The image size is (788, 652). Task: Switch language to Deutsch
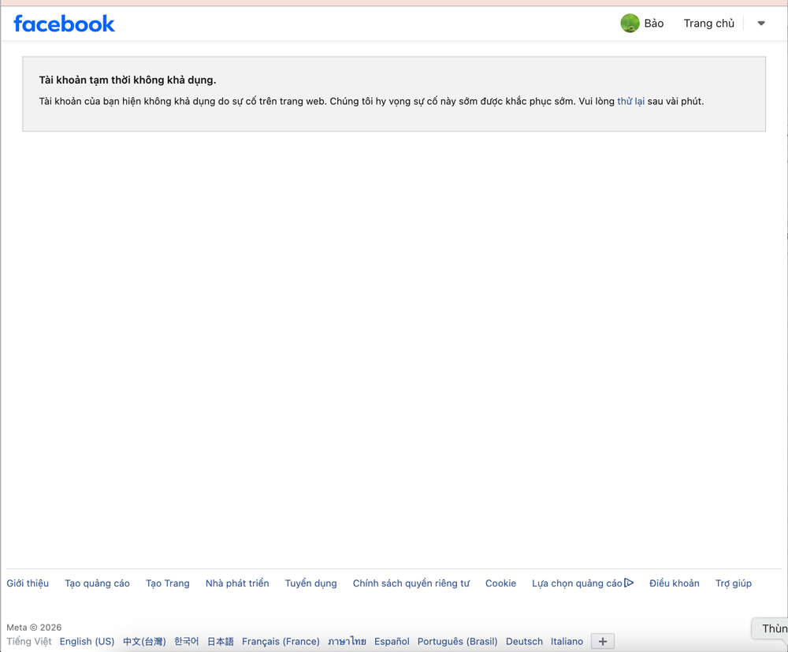524,642
